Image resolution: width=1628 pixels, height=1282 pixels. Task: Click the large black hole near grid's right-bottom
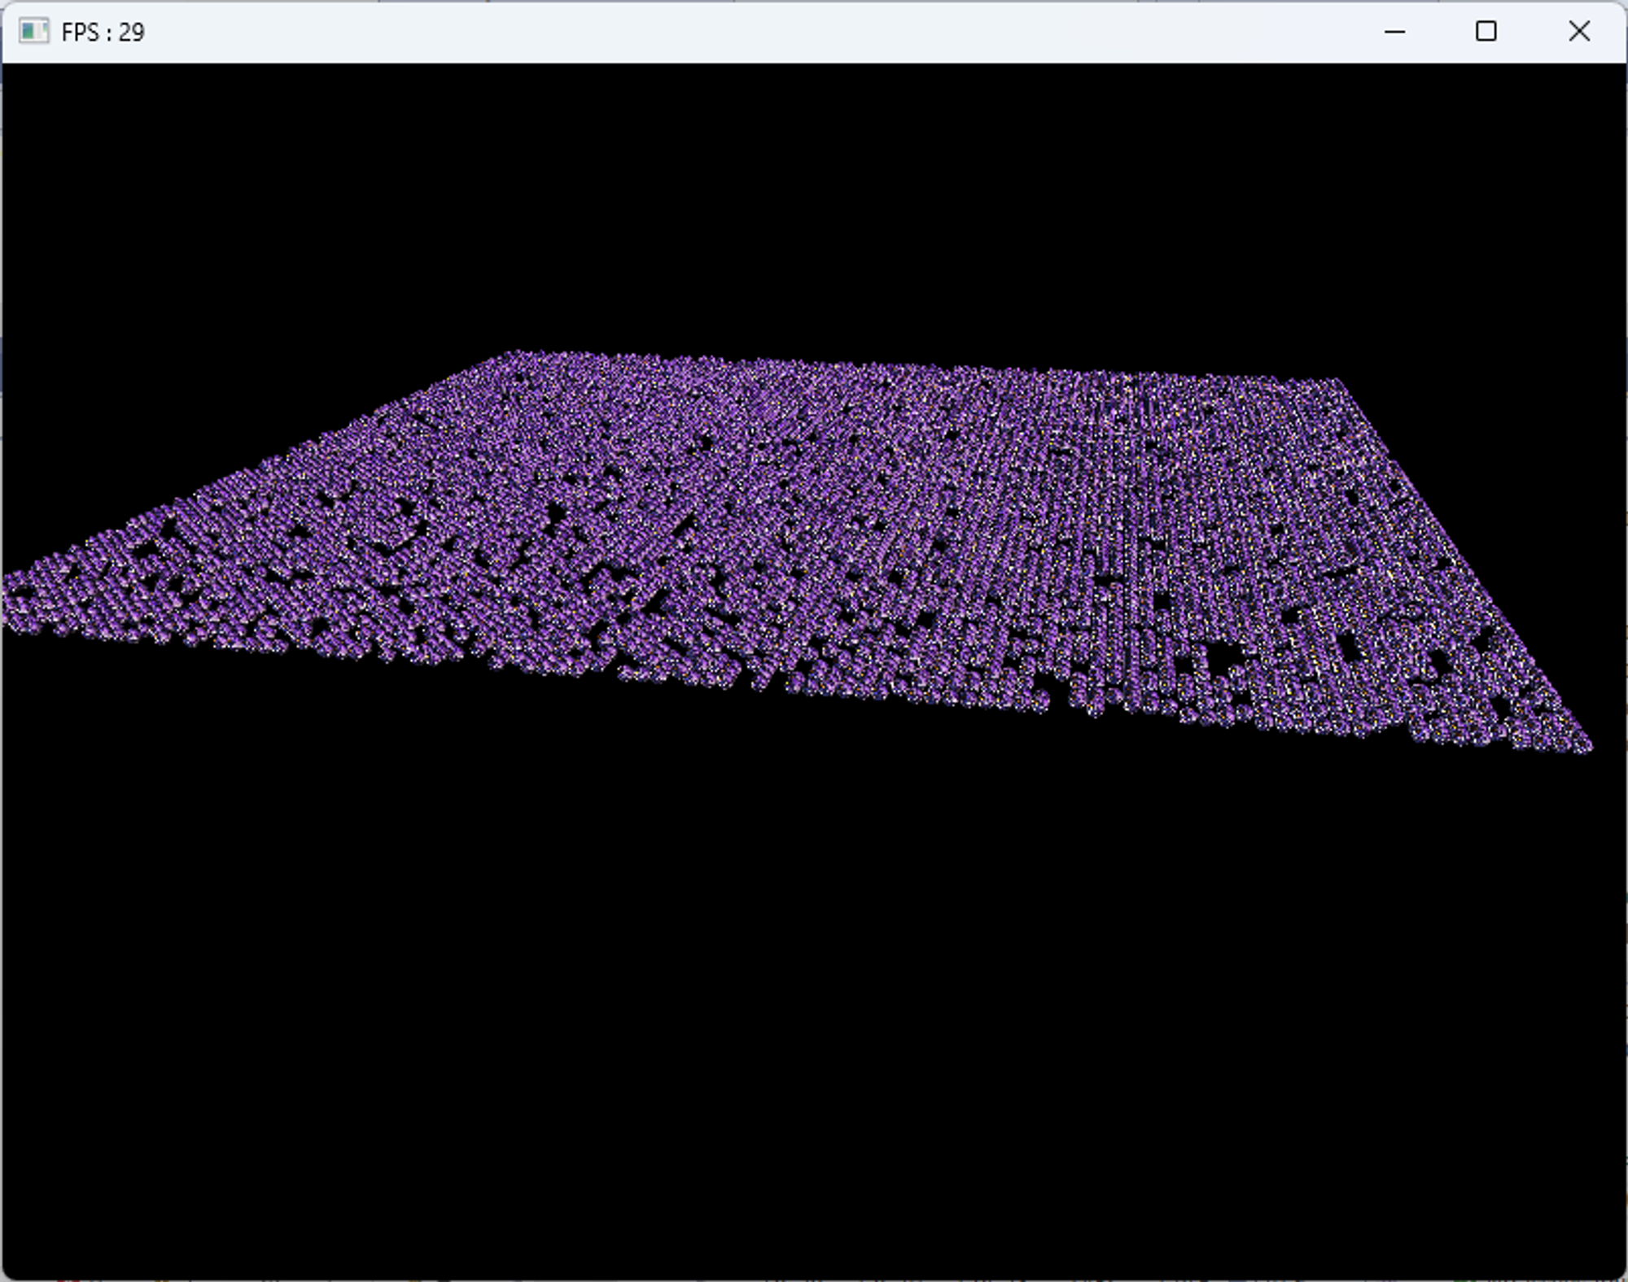click(1221, 655)
